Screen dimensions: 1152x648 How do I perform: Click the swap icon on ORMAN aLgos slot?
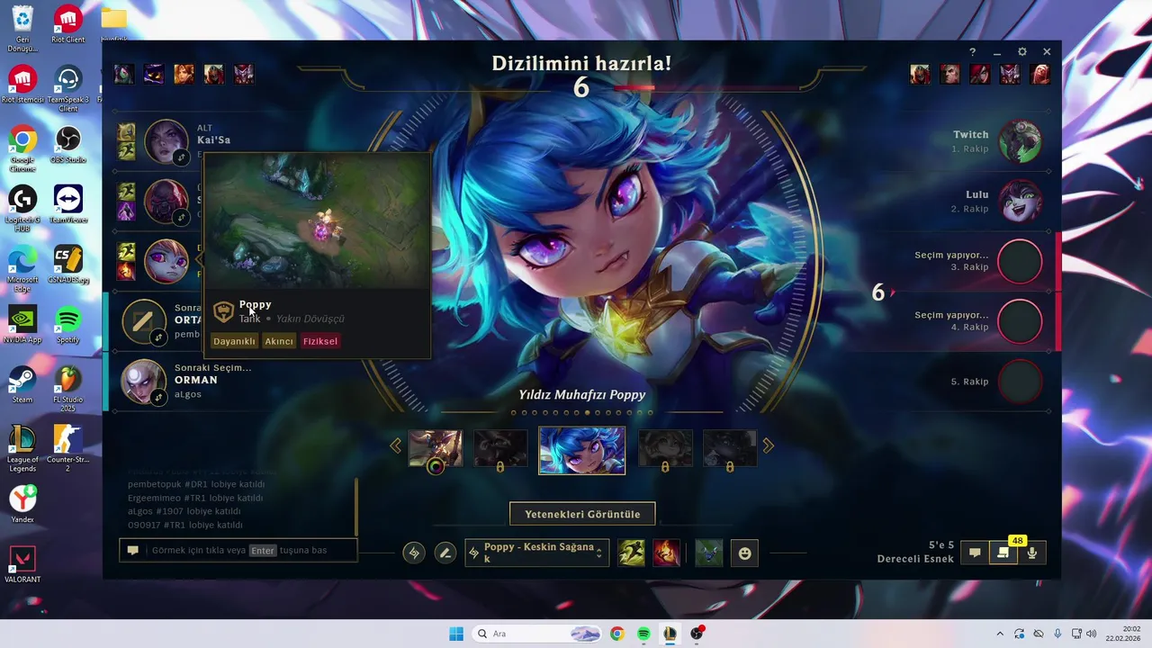coord(158,396)
